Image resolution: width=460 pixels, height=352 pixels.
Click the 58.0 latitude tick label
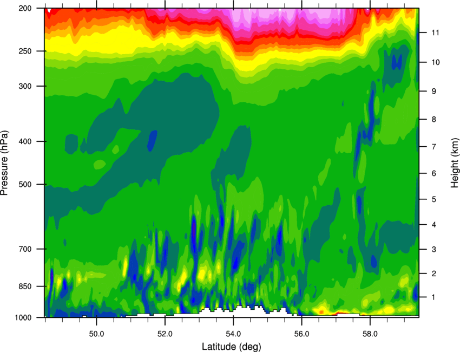point(370,334)
